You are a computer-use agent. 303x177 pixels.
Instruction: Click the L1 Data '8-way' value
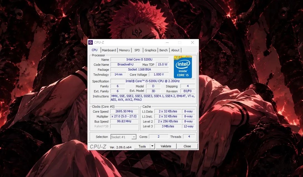click(x=188, y=111)
